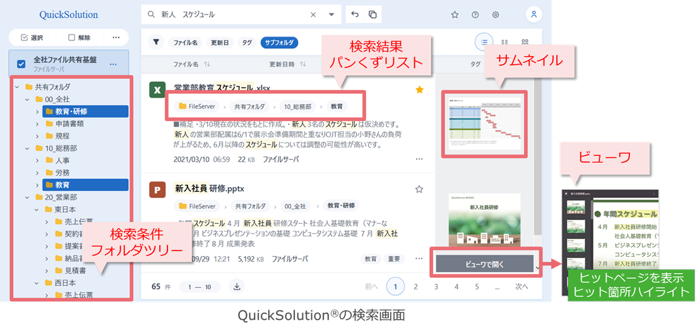
Task: Open more options beside 全社ファイル共有基盤
Action: [x=114, y=64]
